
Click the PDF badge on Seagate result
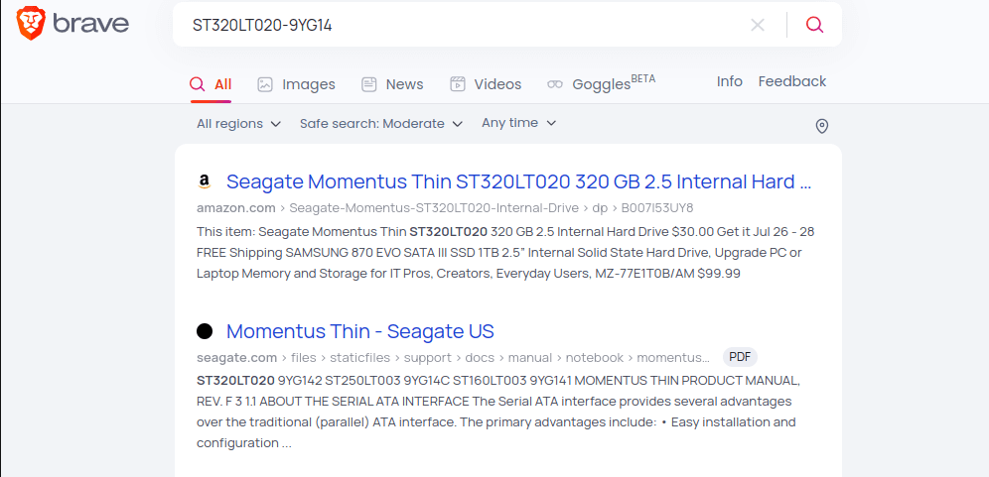[740, 357]
